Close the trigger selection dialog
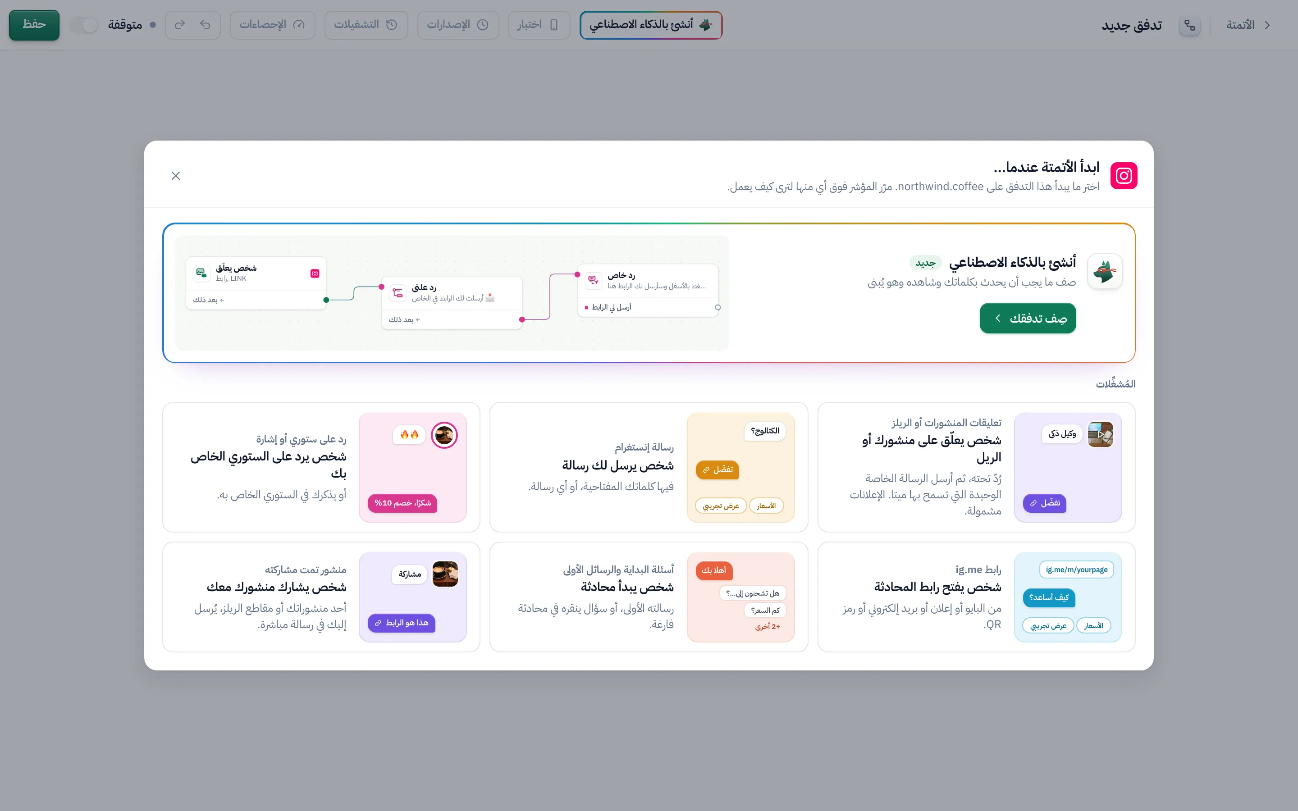 [x=175, y=175]
